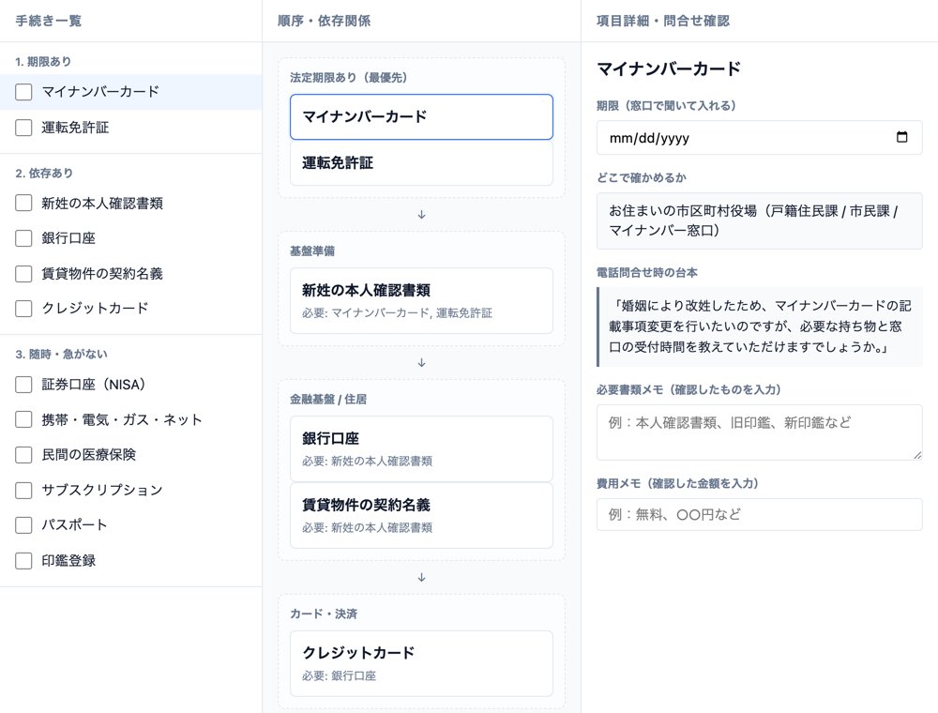Select the クレジットカード card in カード・決済

421,663
